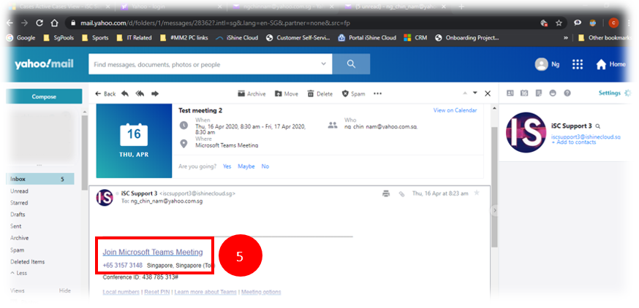Open the Other bookmarks folder
The image size is (639, 308).
[x=605, y=38]
